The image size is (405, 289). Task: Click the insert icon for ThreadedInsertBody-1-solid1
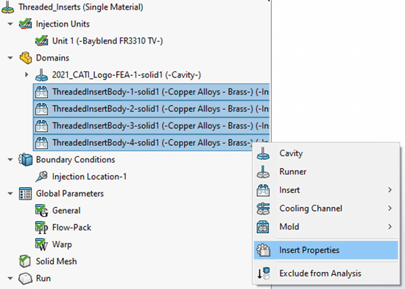coord(41,92)
